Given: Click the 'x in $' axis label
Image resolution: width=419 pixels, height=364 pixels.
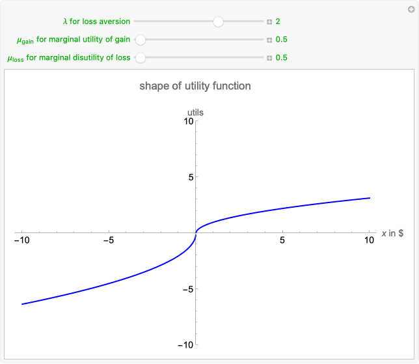Looking at the screenshot, I should click(x=392, y=233).
